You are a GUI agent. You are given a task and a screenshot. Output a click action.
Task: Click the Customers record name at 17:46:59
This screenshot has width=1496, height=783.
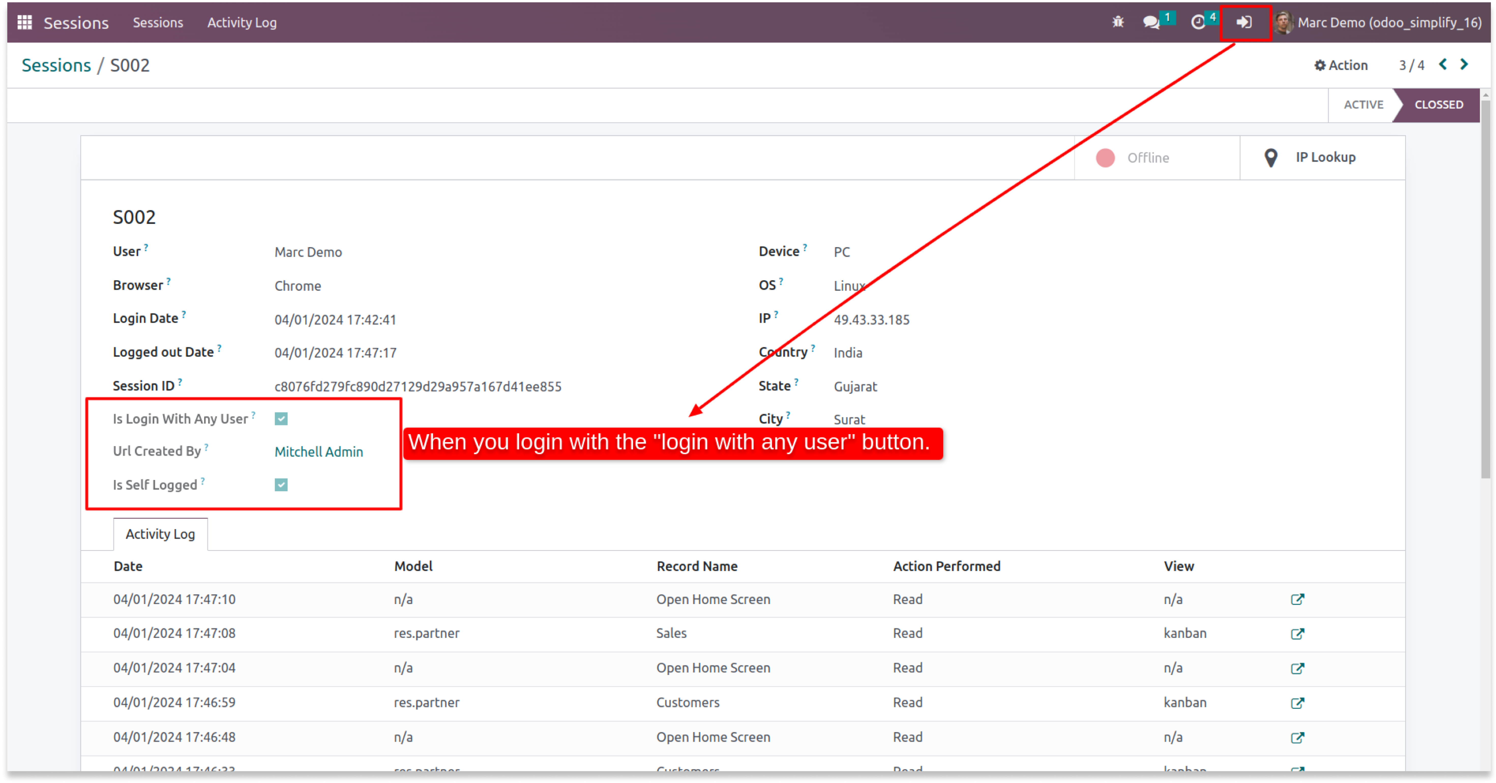pyautogui.click(x=688, y=703)
